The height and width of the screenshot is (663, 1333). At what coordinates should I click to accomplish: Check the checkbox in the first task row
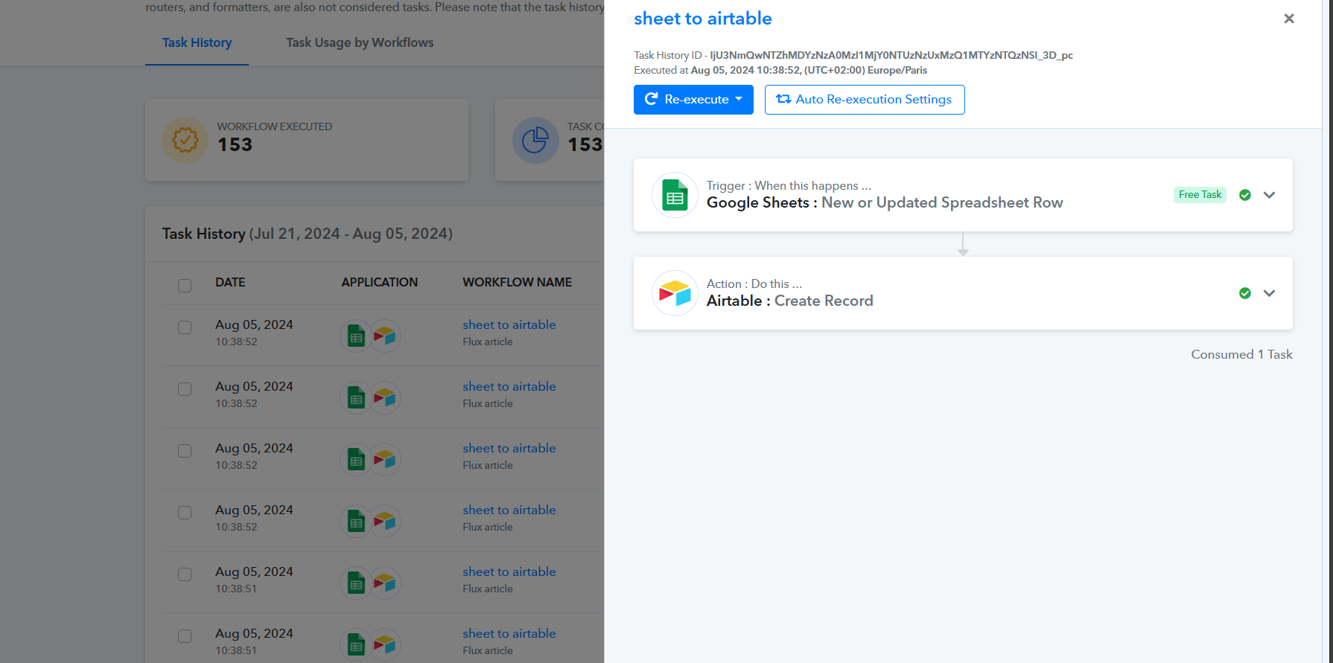click(185, 327)
